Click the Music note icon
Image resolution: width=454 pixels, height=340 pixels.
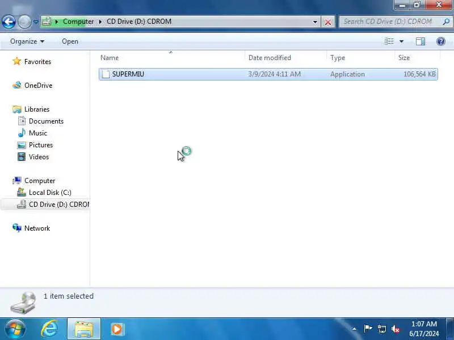pyautogui.click(x=22, y=133)
